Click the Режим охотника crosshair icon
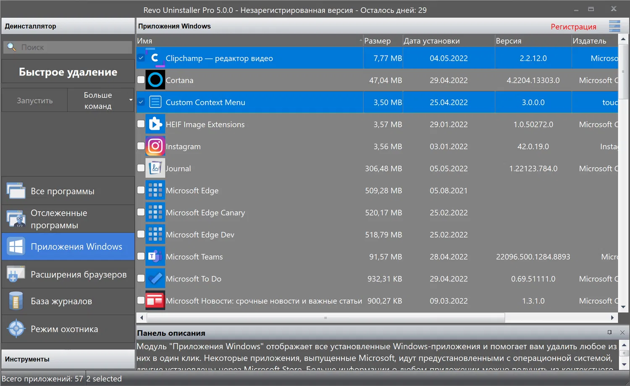Viewport: 630px width, 386px height. tap(16, 329)
